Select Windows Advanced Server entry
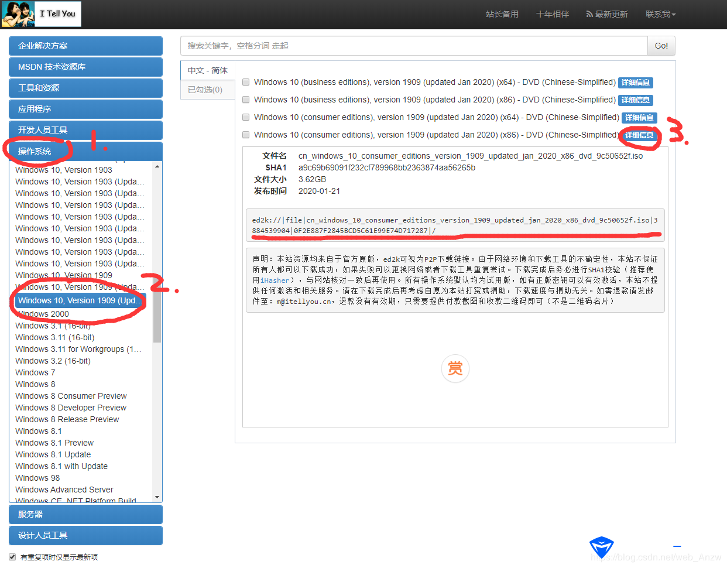Viewport: 727px width, 568px height. coord(64,490)
